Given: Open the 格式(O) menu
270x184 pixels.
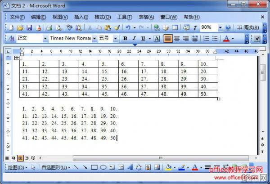Looking at the screenshot, I should pyautogui.click(x=103, y=17).
